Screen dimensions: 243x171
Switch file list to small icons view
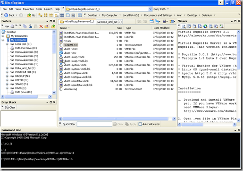46,15
